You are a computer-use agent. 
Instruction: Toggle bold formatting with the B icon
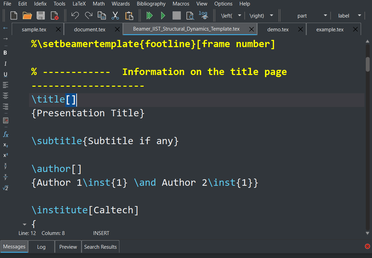click(x=5, y=53)
